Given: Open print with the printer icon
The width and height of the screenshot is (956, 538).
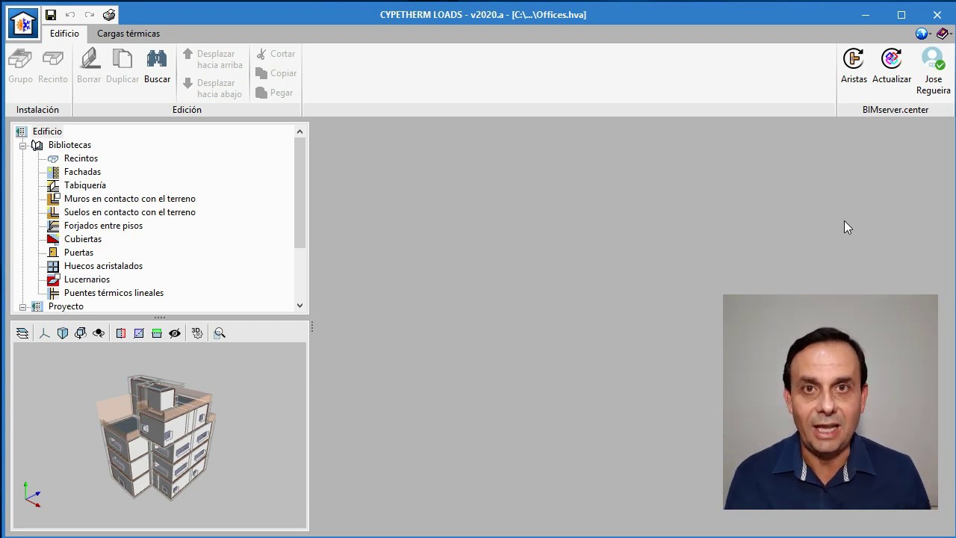Looking at the screenshot, I should 109,15.
